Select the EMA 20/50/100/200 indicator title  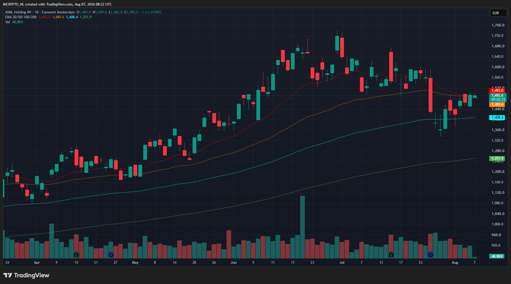[x=21, y=17]
